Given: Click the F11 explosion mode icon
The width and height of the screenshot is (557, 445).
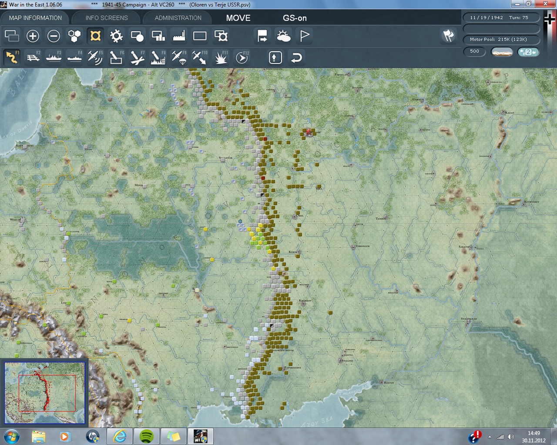Looking at the screenshot, I should (221, 57).
